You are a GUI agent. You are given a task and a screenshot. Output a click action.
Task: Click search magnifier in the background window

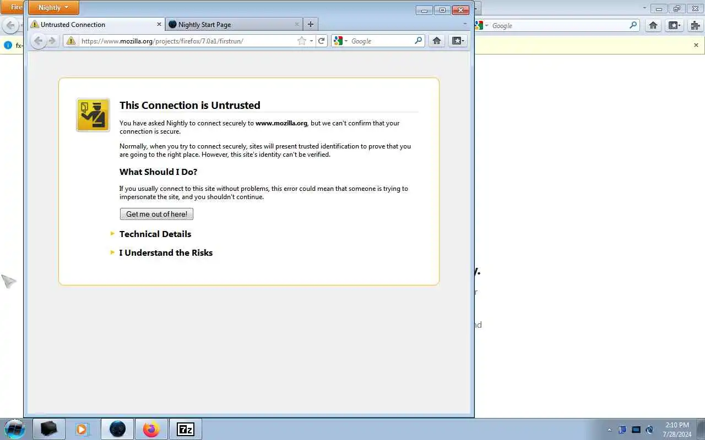(633, 25)
